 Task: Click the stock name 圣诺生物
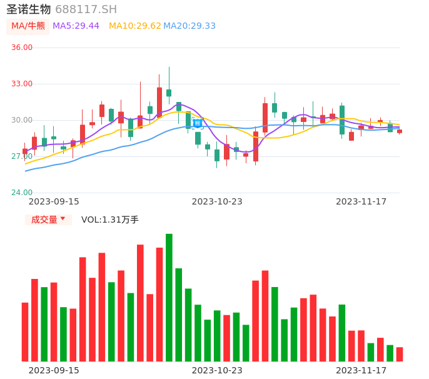click(29, 9)
